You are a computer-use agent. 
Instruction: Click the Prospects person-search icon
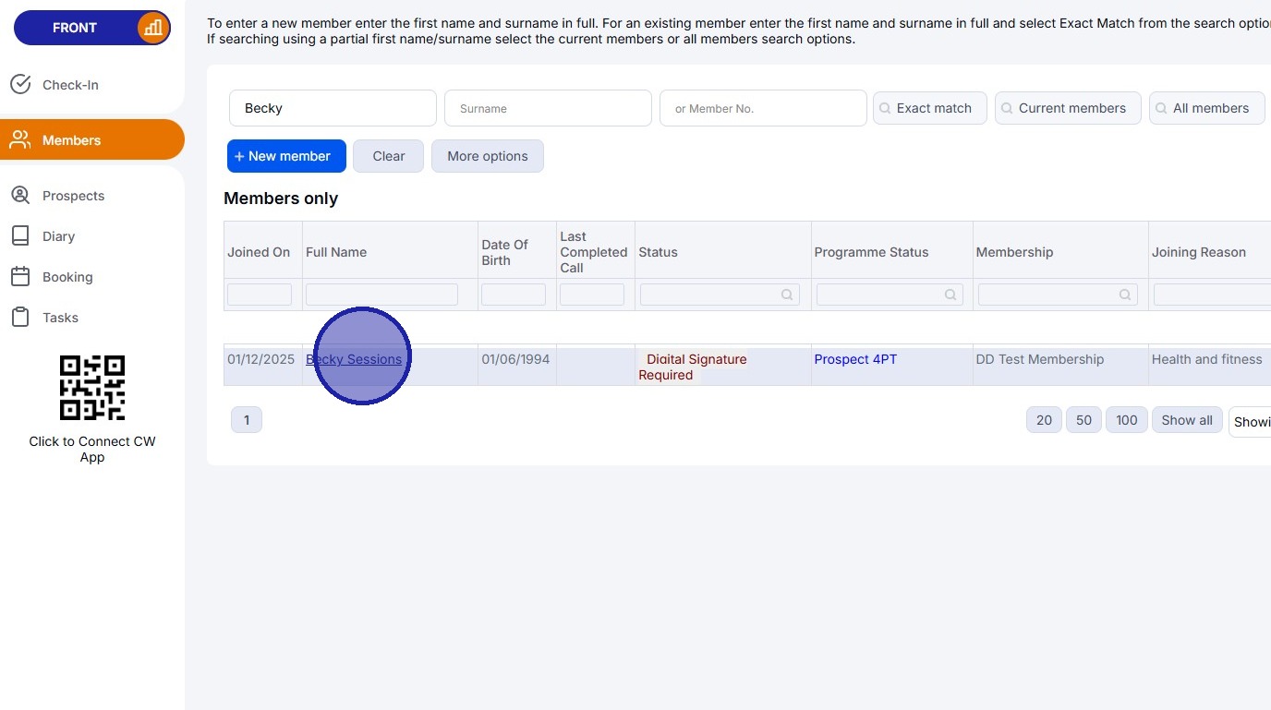20,195
